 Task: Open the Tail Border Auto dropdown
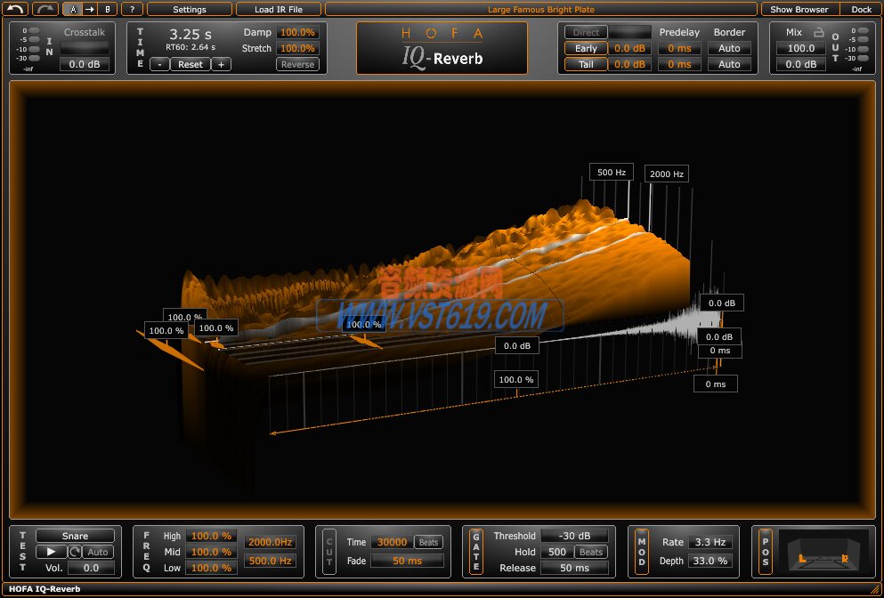(x=729, y=64)
